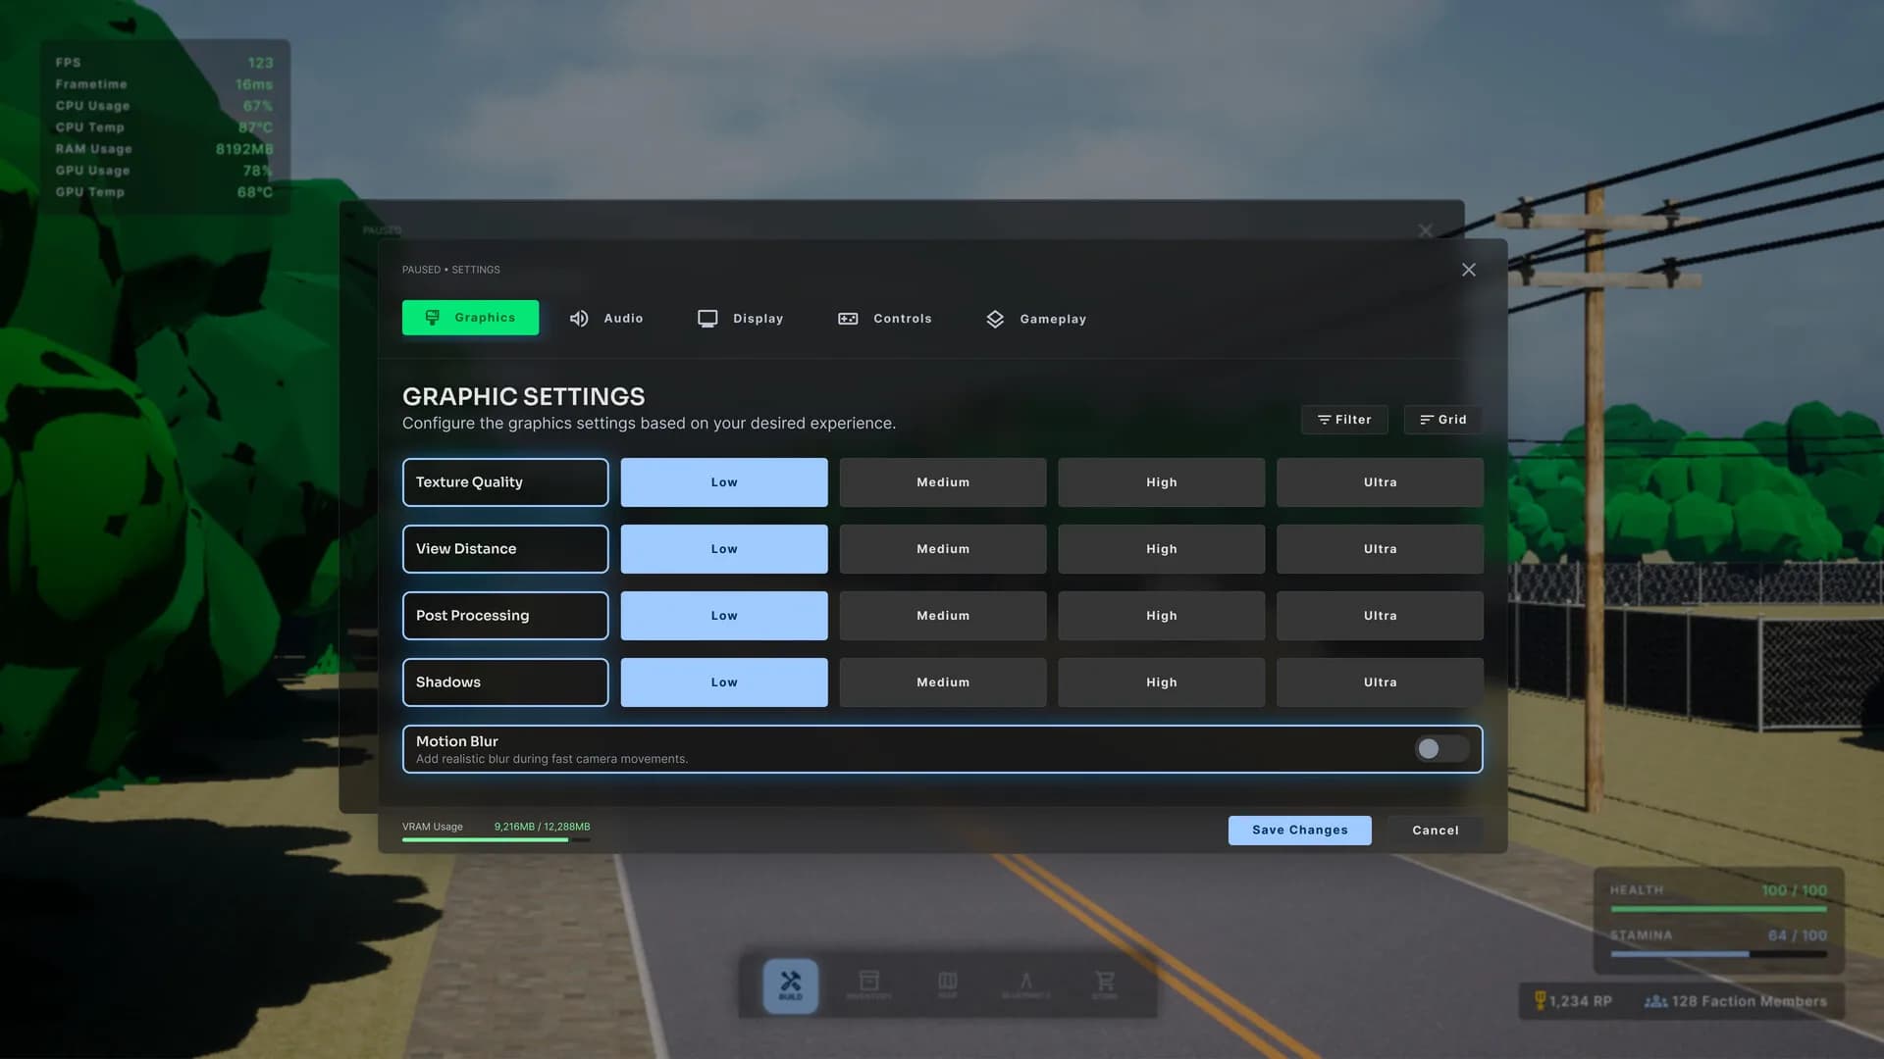The height and width of the screenshot is (1059, 1884).
Task: Set View Distance to Medium
Action: click(943, 549)
